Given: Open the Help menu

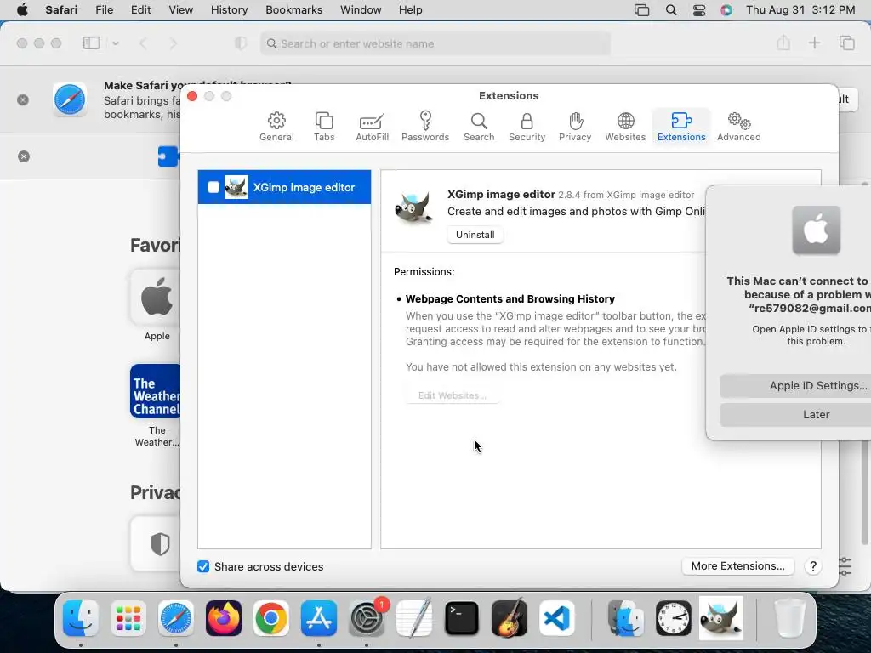Looking at the screenshot, I should pyautogui.click(x=410, y=10).
